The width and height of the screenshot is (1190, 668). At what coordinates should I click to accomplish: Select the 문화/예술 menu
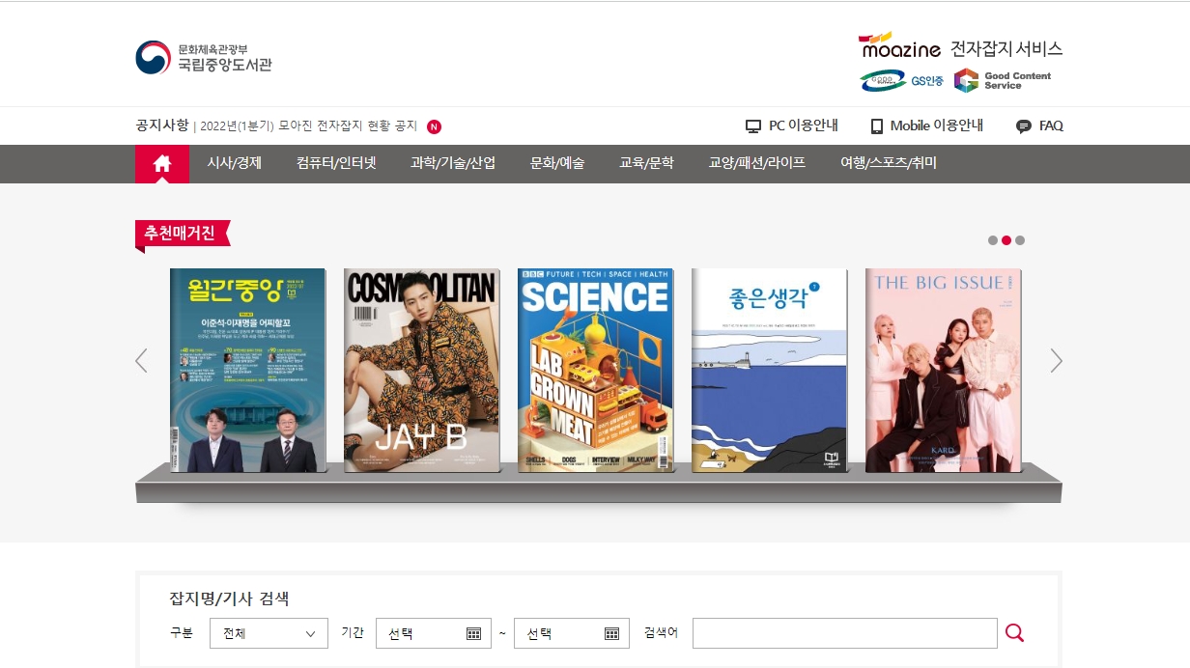tap(557, 164)
